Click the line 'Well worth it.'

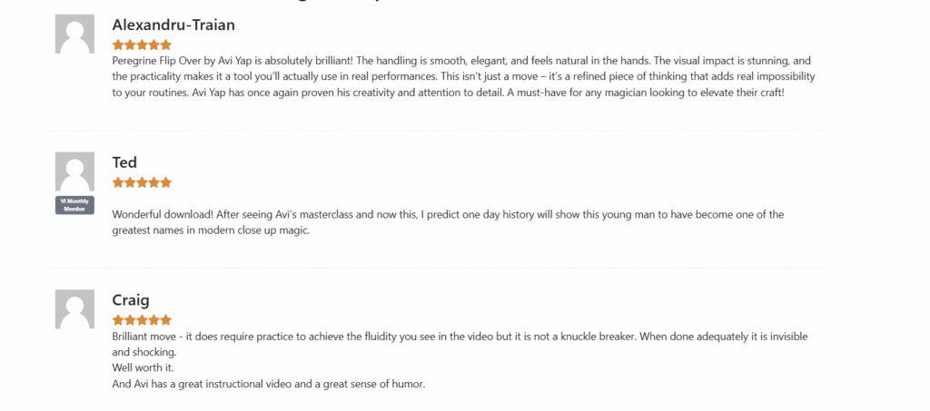(143, 367)
